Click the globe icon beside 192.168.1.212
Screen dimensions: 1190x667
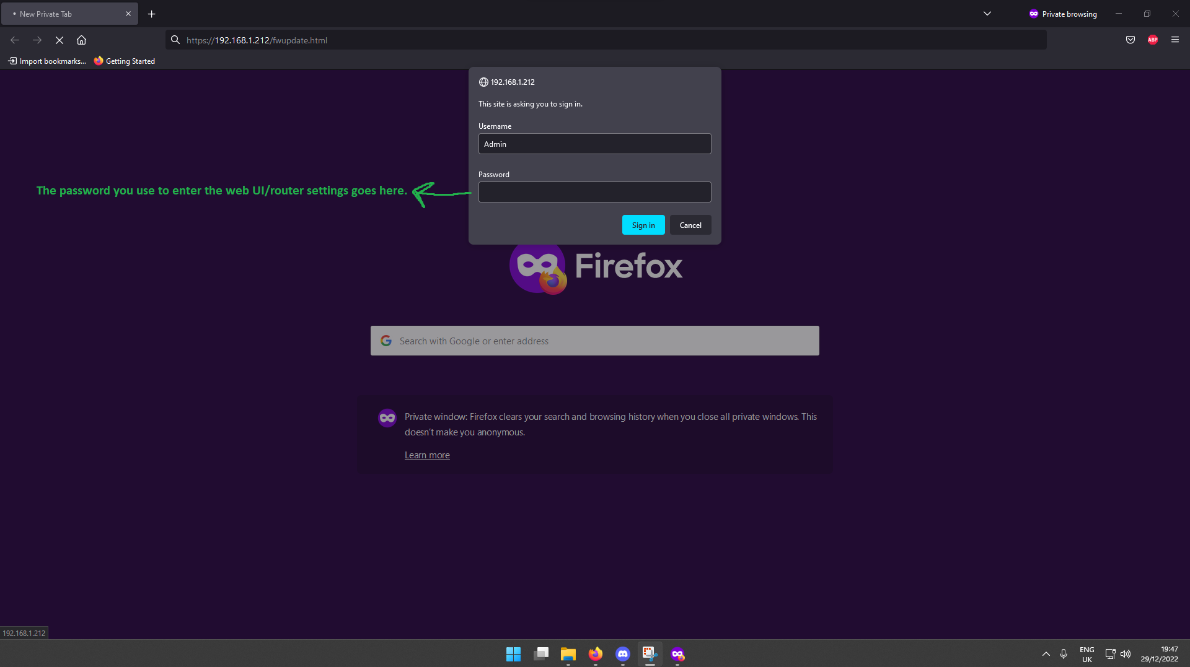tap(483, 82)
